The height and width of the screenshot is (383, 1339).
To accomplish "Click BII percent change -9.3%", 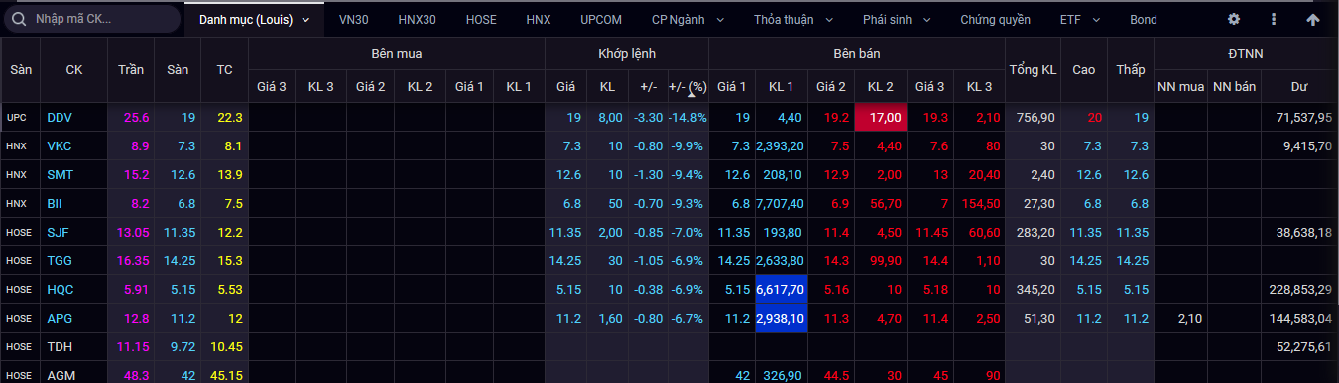I will [x=689, y=203].
